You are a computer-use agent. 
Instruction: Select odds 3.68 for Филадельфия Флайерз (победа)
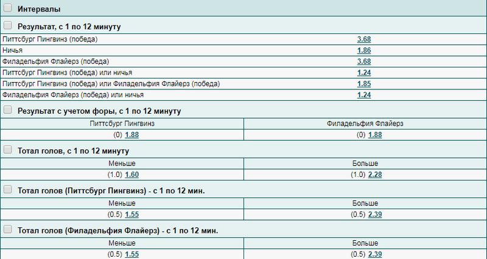364,61
